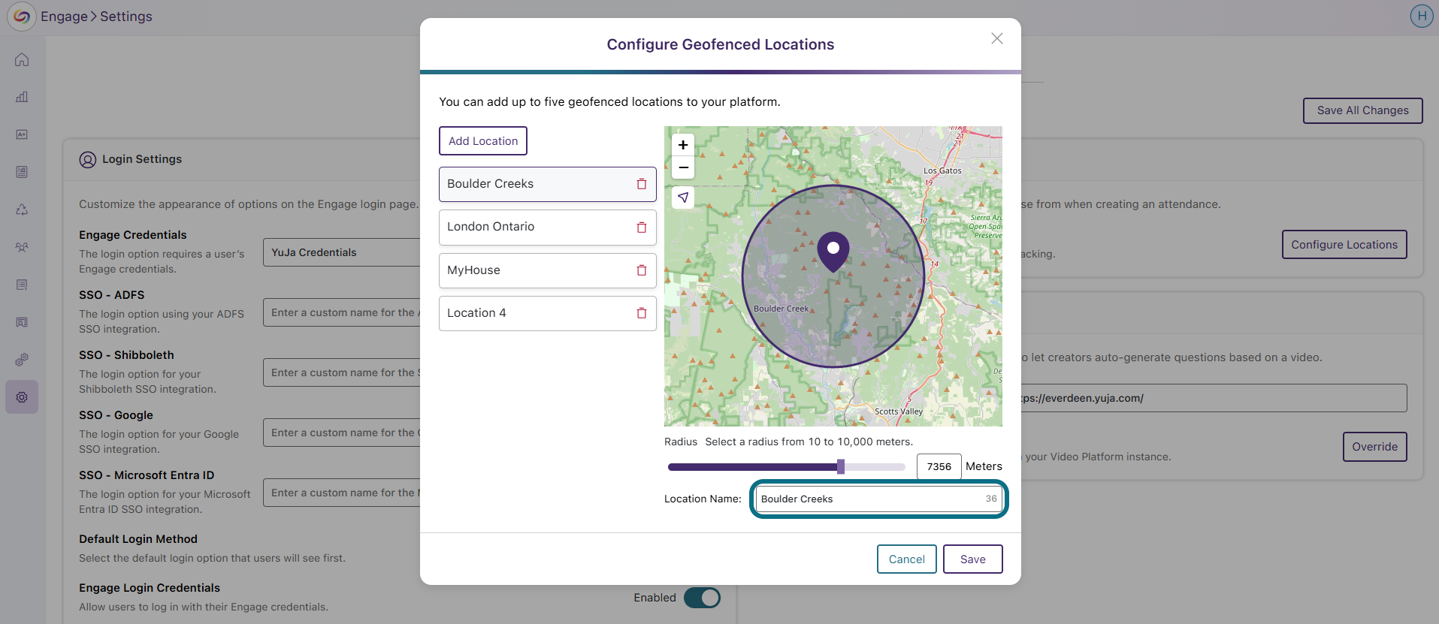Viewport: 1439px width, 624px height.
Task: Open the user profile avatar H
Action: [1422, 16]
